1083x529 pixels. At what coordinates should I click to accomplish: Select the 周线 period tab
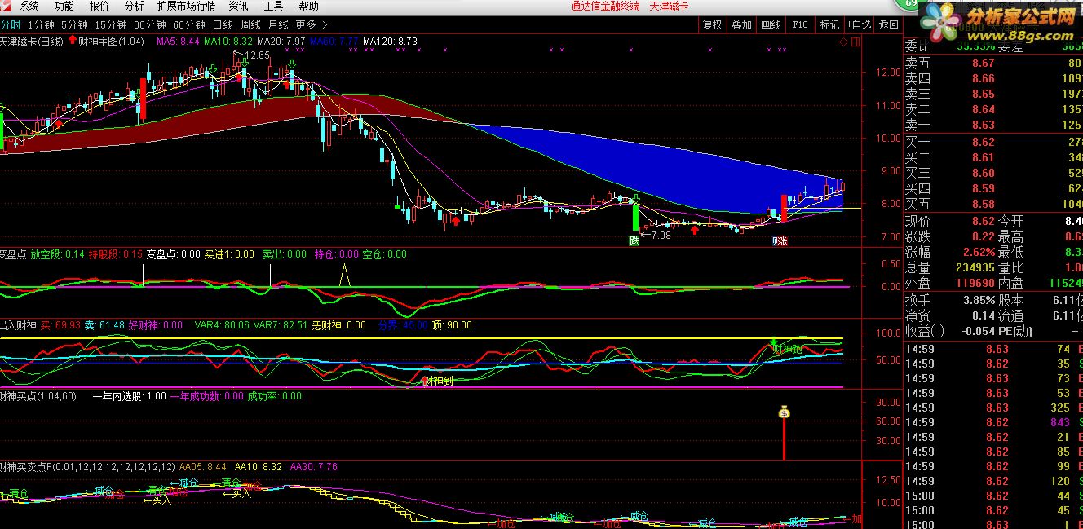point(250,24)
